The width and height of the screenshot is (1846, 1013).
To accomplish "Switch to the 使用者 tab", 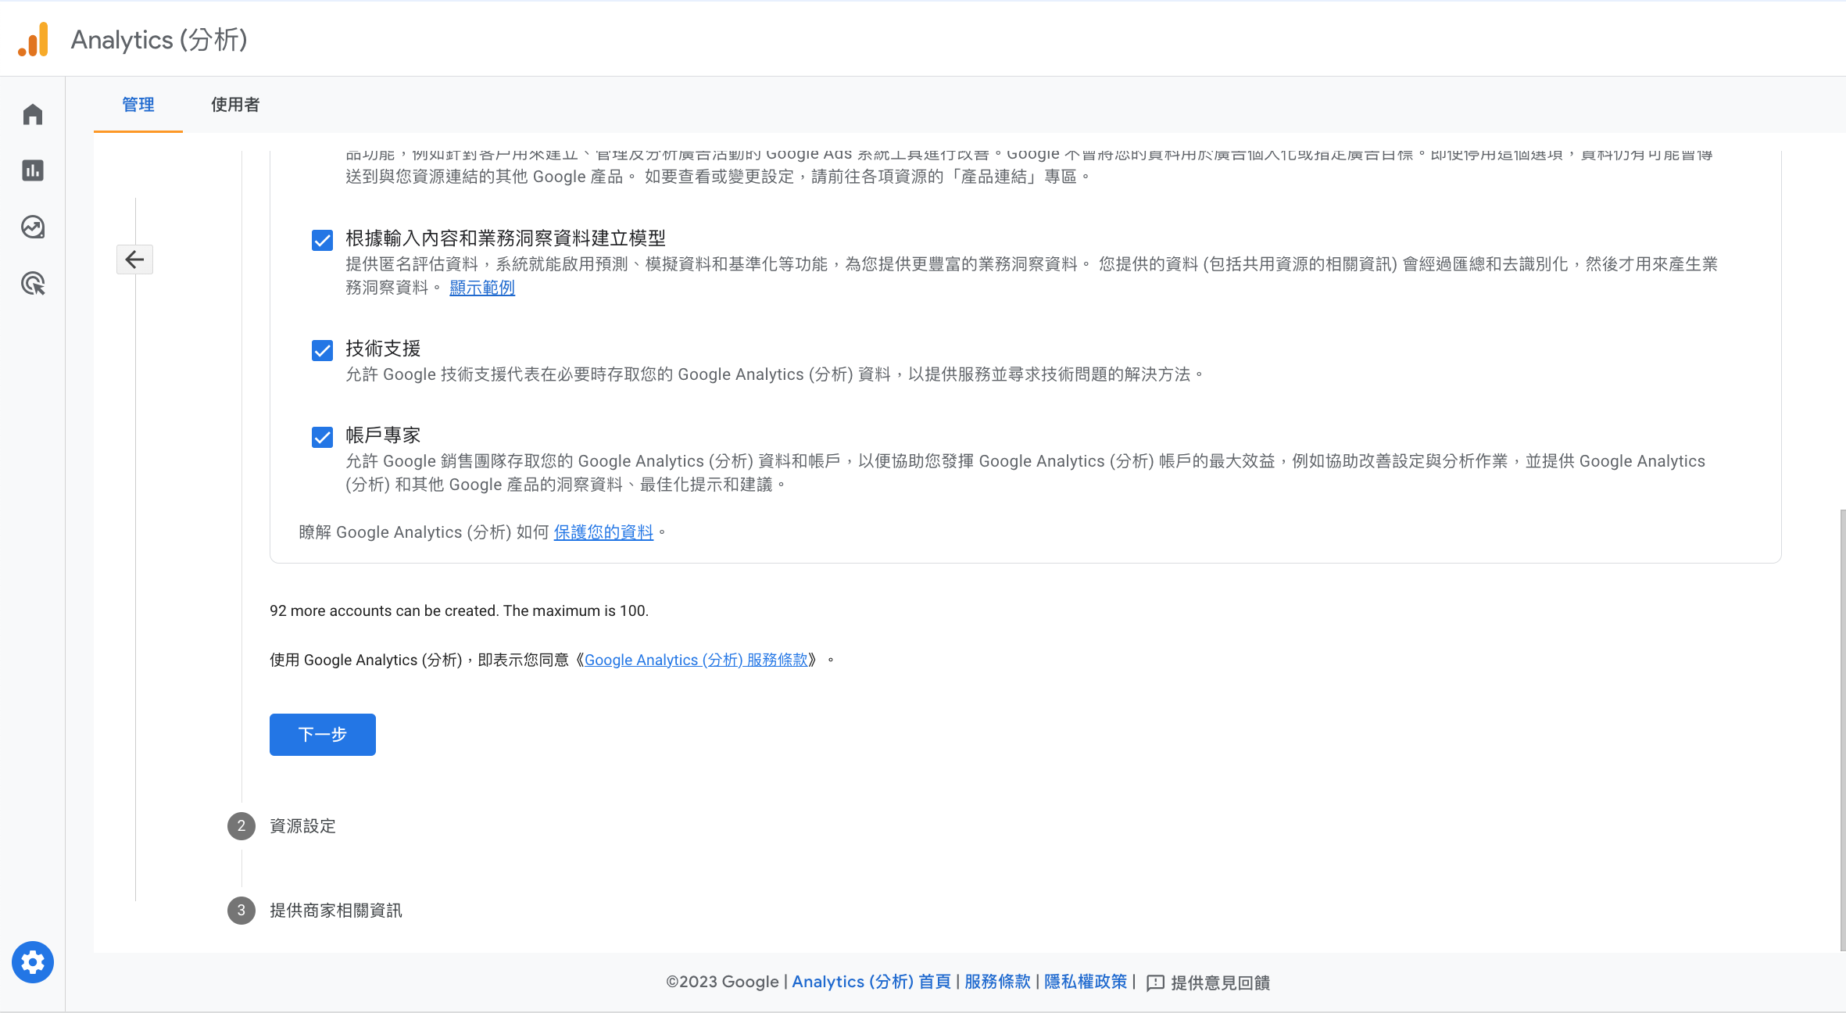I will pyautogui.click(x=235, y=105).
